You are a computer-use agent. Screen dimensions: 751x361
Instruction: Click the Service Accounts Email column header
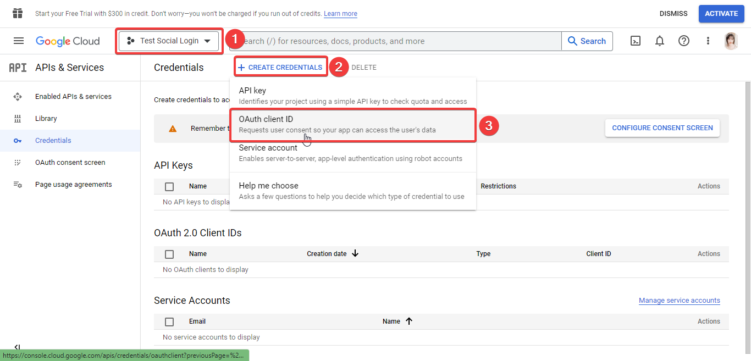click(197, 321)
